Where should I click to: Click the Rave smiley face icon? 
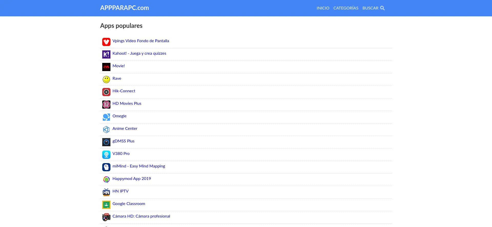point(106,80)
